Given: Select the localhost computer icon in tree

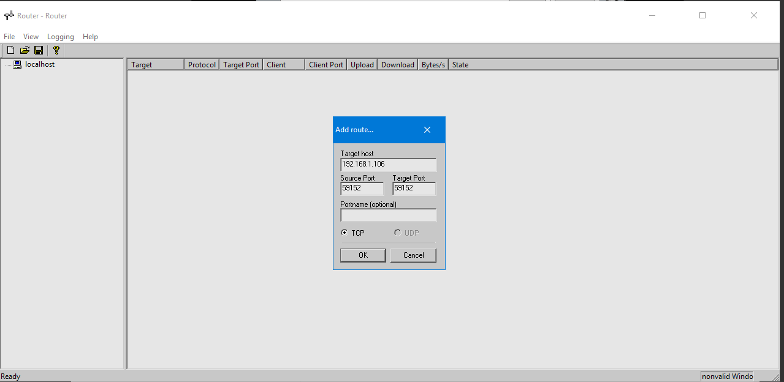Looking at the screenshot, I should click(17, 64).
